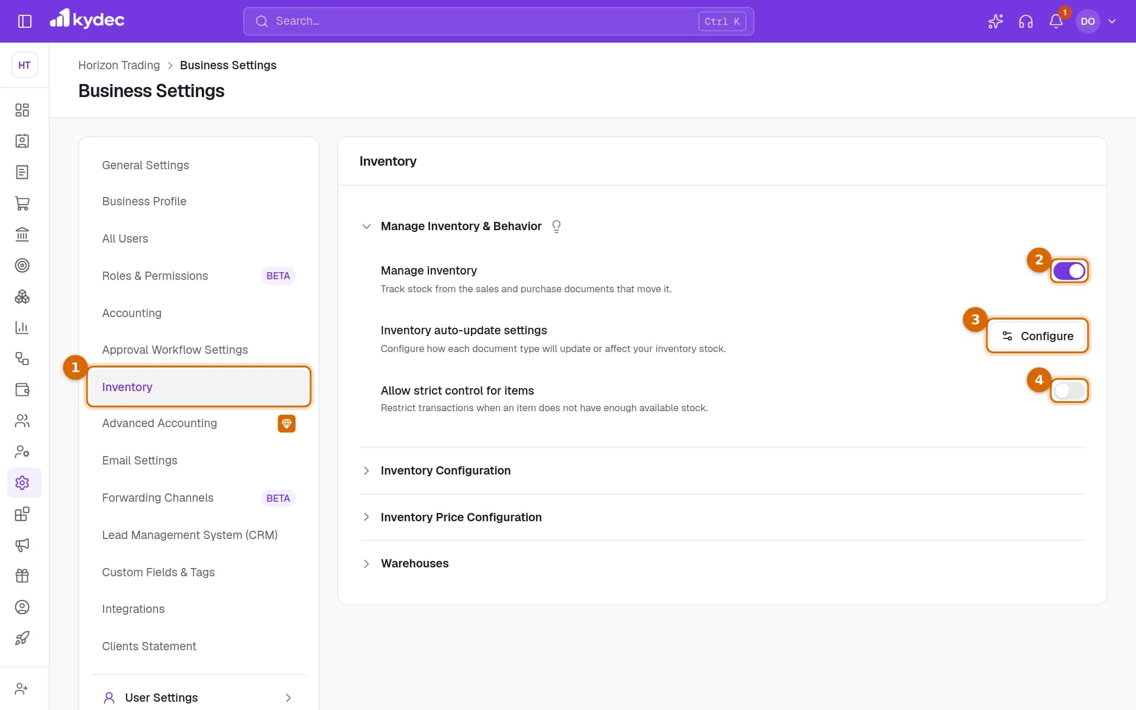Image resolution: width=1136 pixels, height=710 pixels.
Task: Open the bar chart reports icon
Action: click(22, 328)
